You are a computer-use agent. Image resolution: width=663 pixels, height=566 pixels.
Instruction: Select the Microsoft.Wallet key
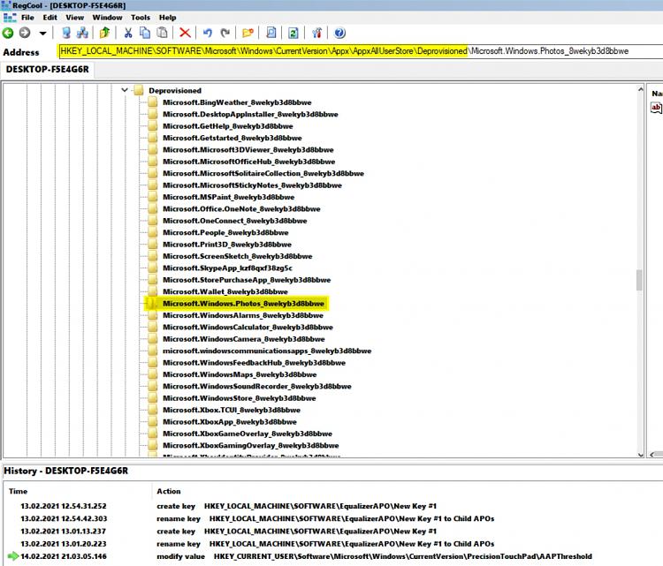[x=225, y=291]
